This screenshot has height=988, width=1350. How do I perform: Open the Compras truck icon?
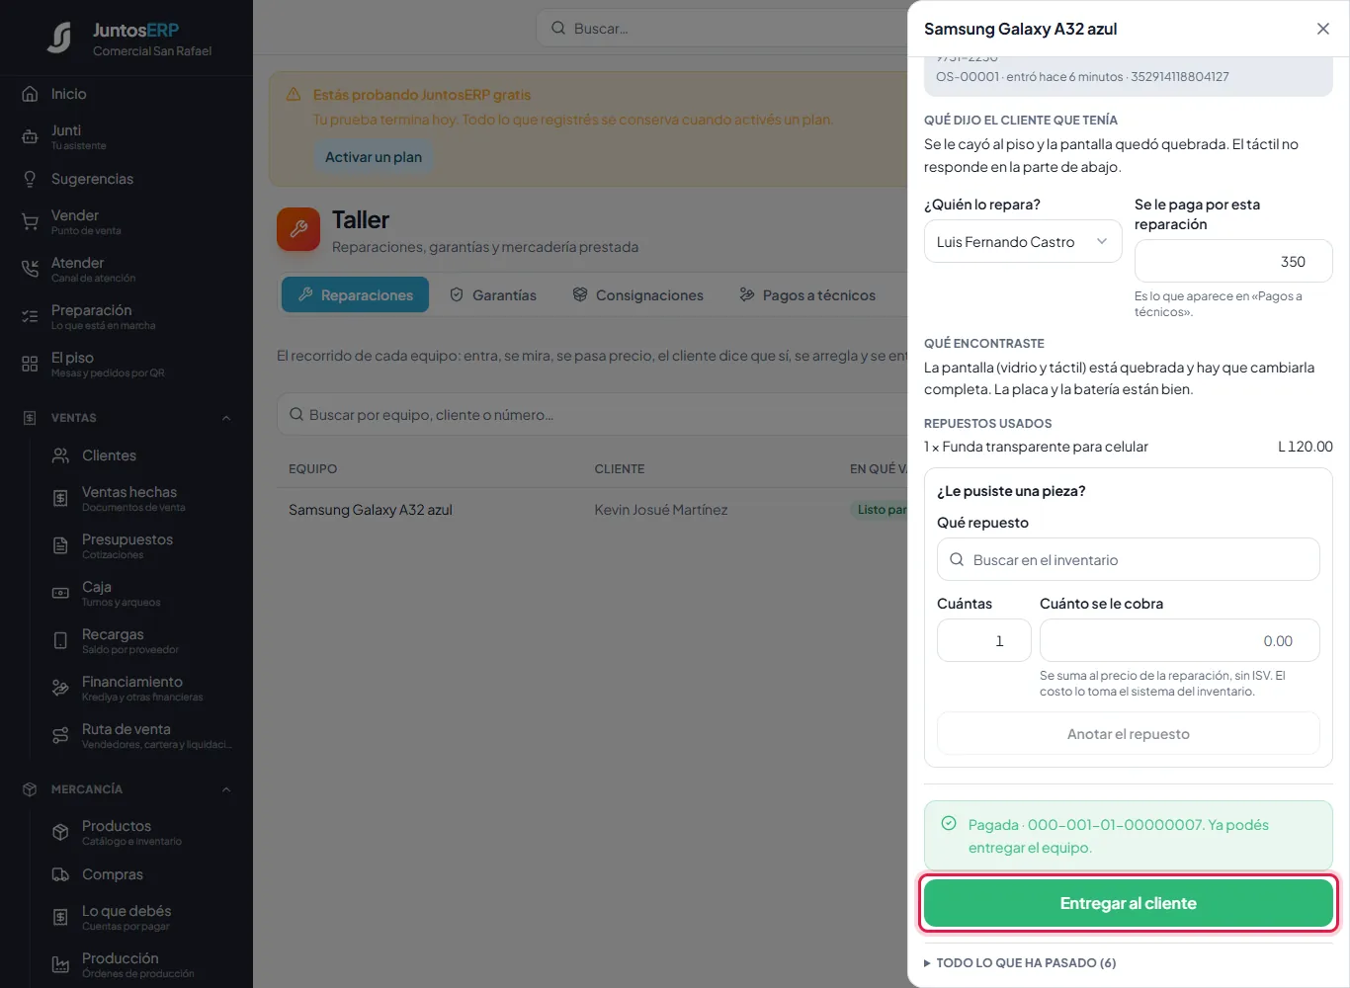(x=60, y=874)
